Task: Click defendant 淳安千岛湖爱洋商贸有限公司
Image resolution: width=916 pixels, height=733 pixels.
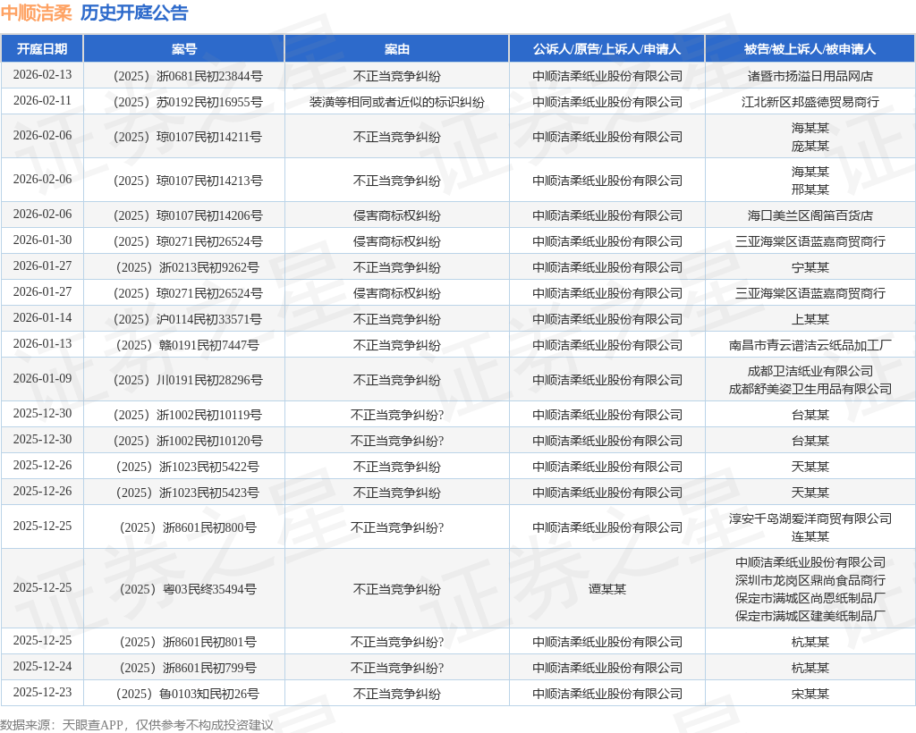Action: (810, 518)
